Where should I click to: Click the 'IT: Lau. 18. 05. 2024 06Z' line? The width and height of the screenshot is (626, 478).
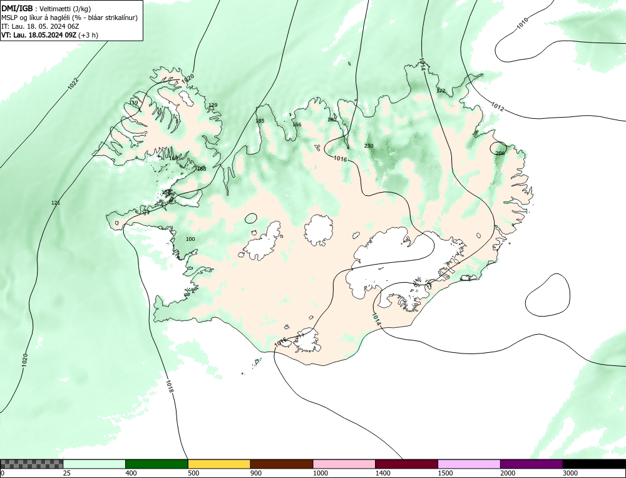[x=40, y=26]
